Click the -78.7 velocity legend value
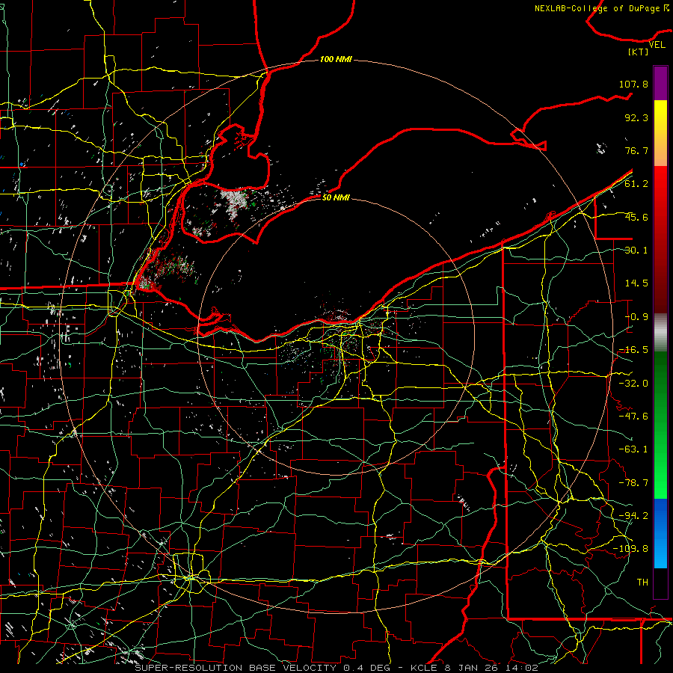This screenshot has height=673, width=673. pos(633,483)
